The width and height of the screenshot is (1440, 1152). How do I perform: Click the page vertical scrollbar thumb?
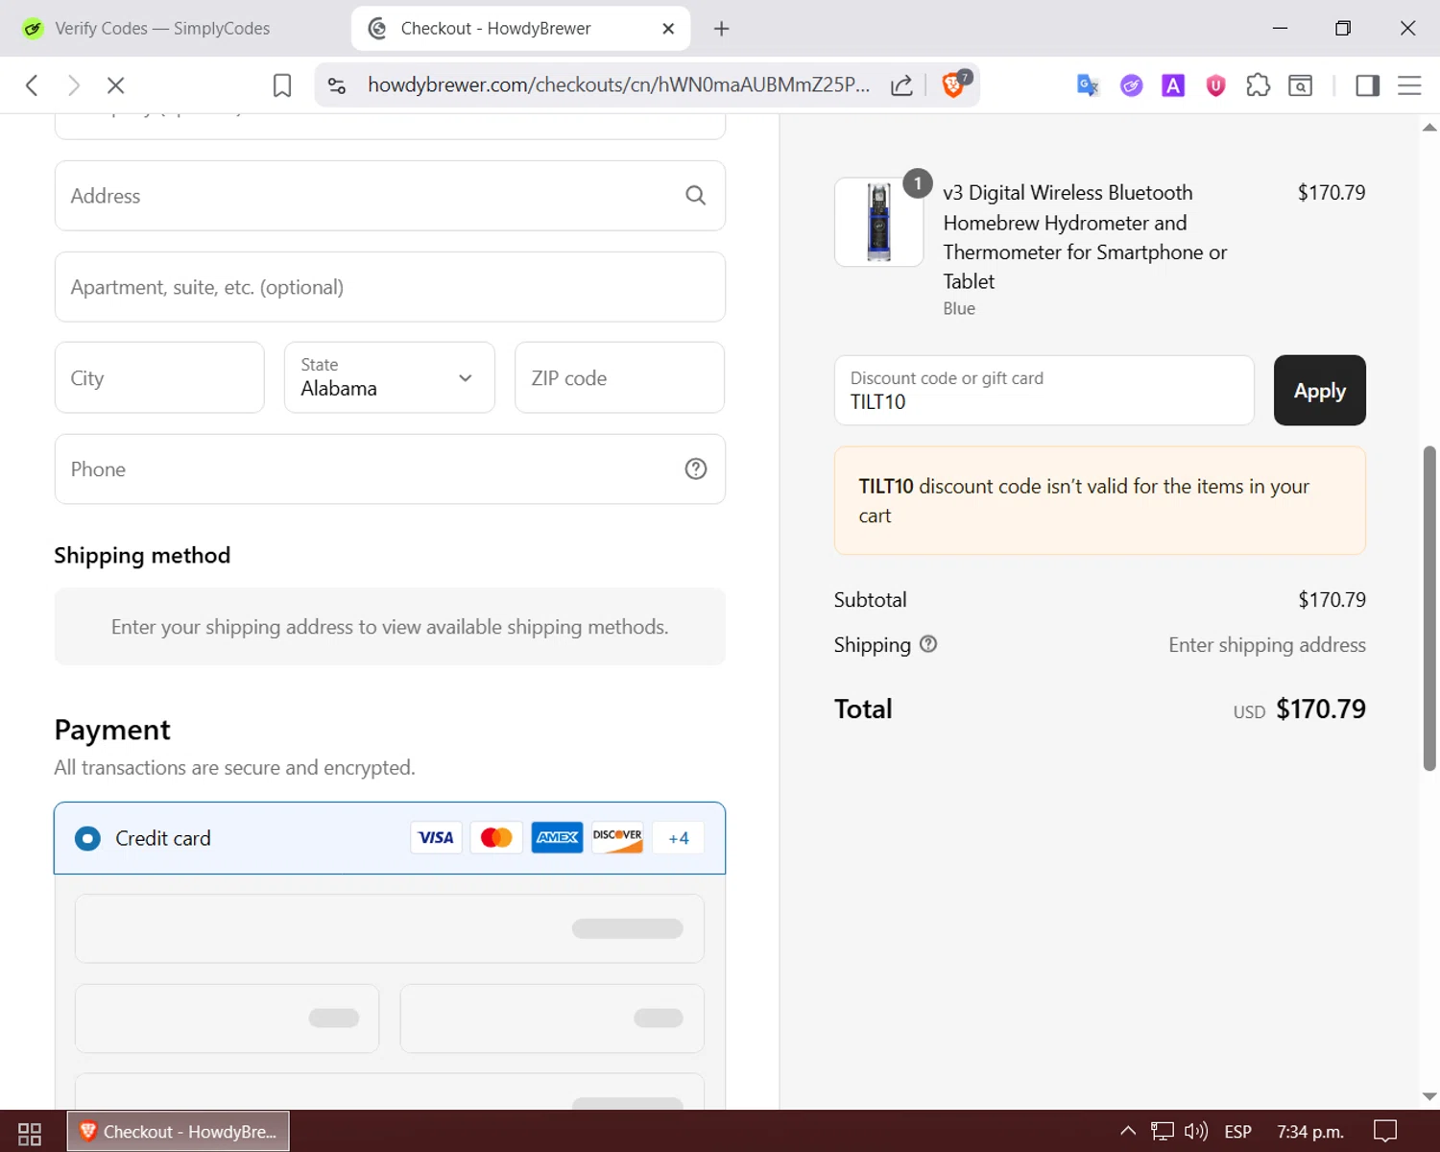[x=1429, y=609]
